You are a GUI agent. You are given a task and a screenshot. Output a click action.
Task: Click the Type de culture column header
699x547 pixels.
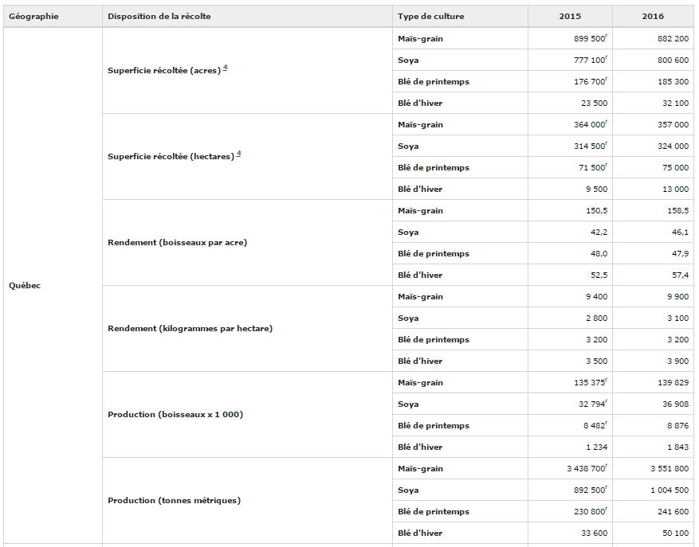[430, 17]
